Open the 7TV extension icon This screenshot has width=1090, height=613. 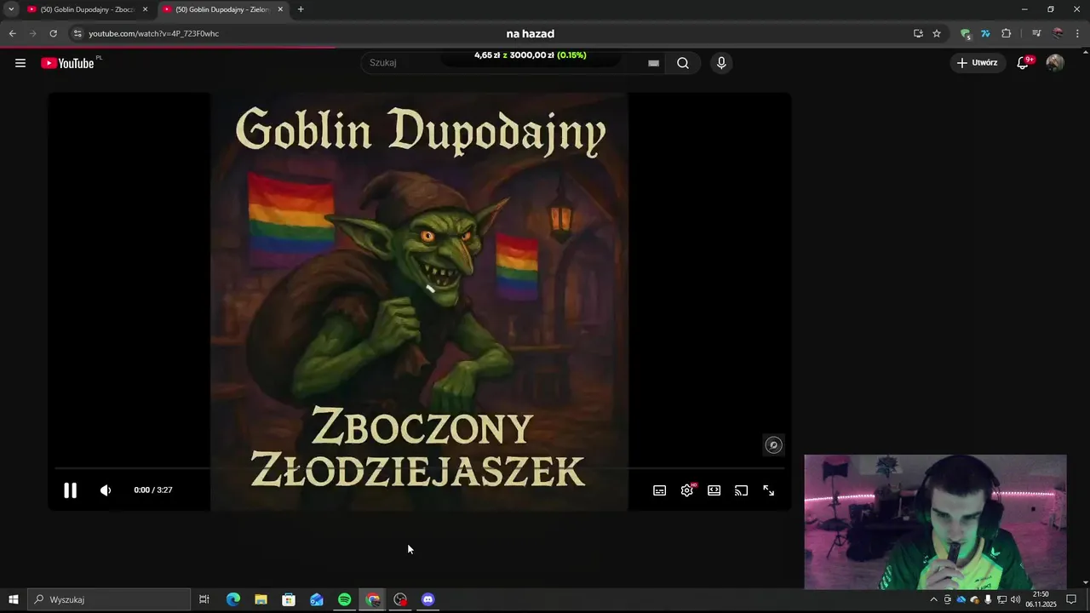click(985, 34)
